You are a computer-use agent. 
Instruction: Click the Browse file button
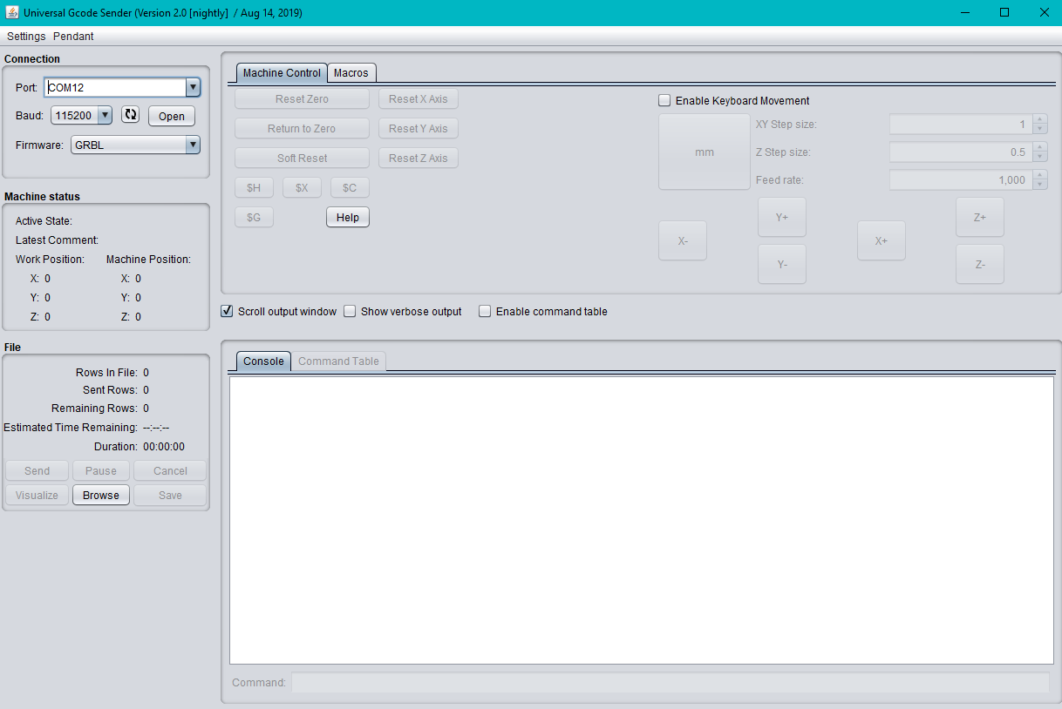click(101, 495)
